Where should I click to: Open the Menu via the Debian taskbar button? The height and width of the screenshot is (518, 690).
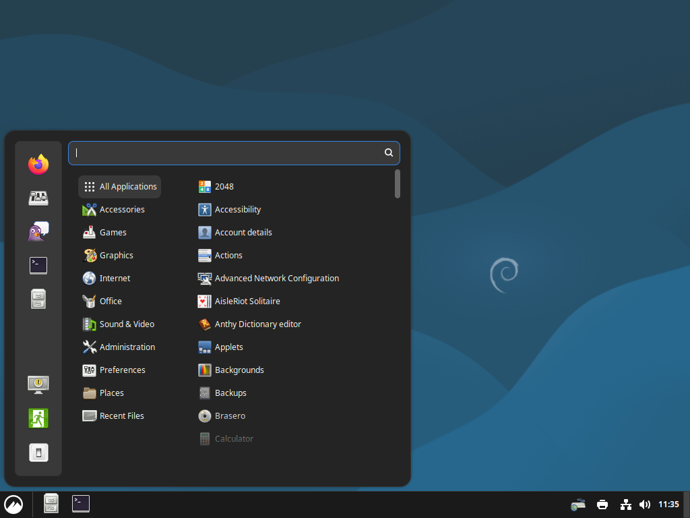coord(13,504)
